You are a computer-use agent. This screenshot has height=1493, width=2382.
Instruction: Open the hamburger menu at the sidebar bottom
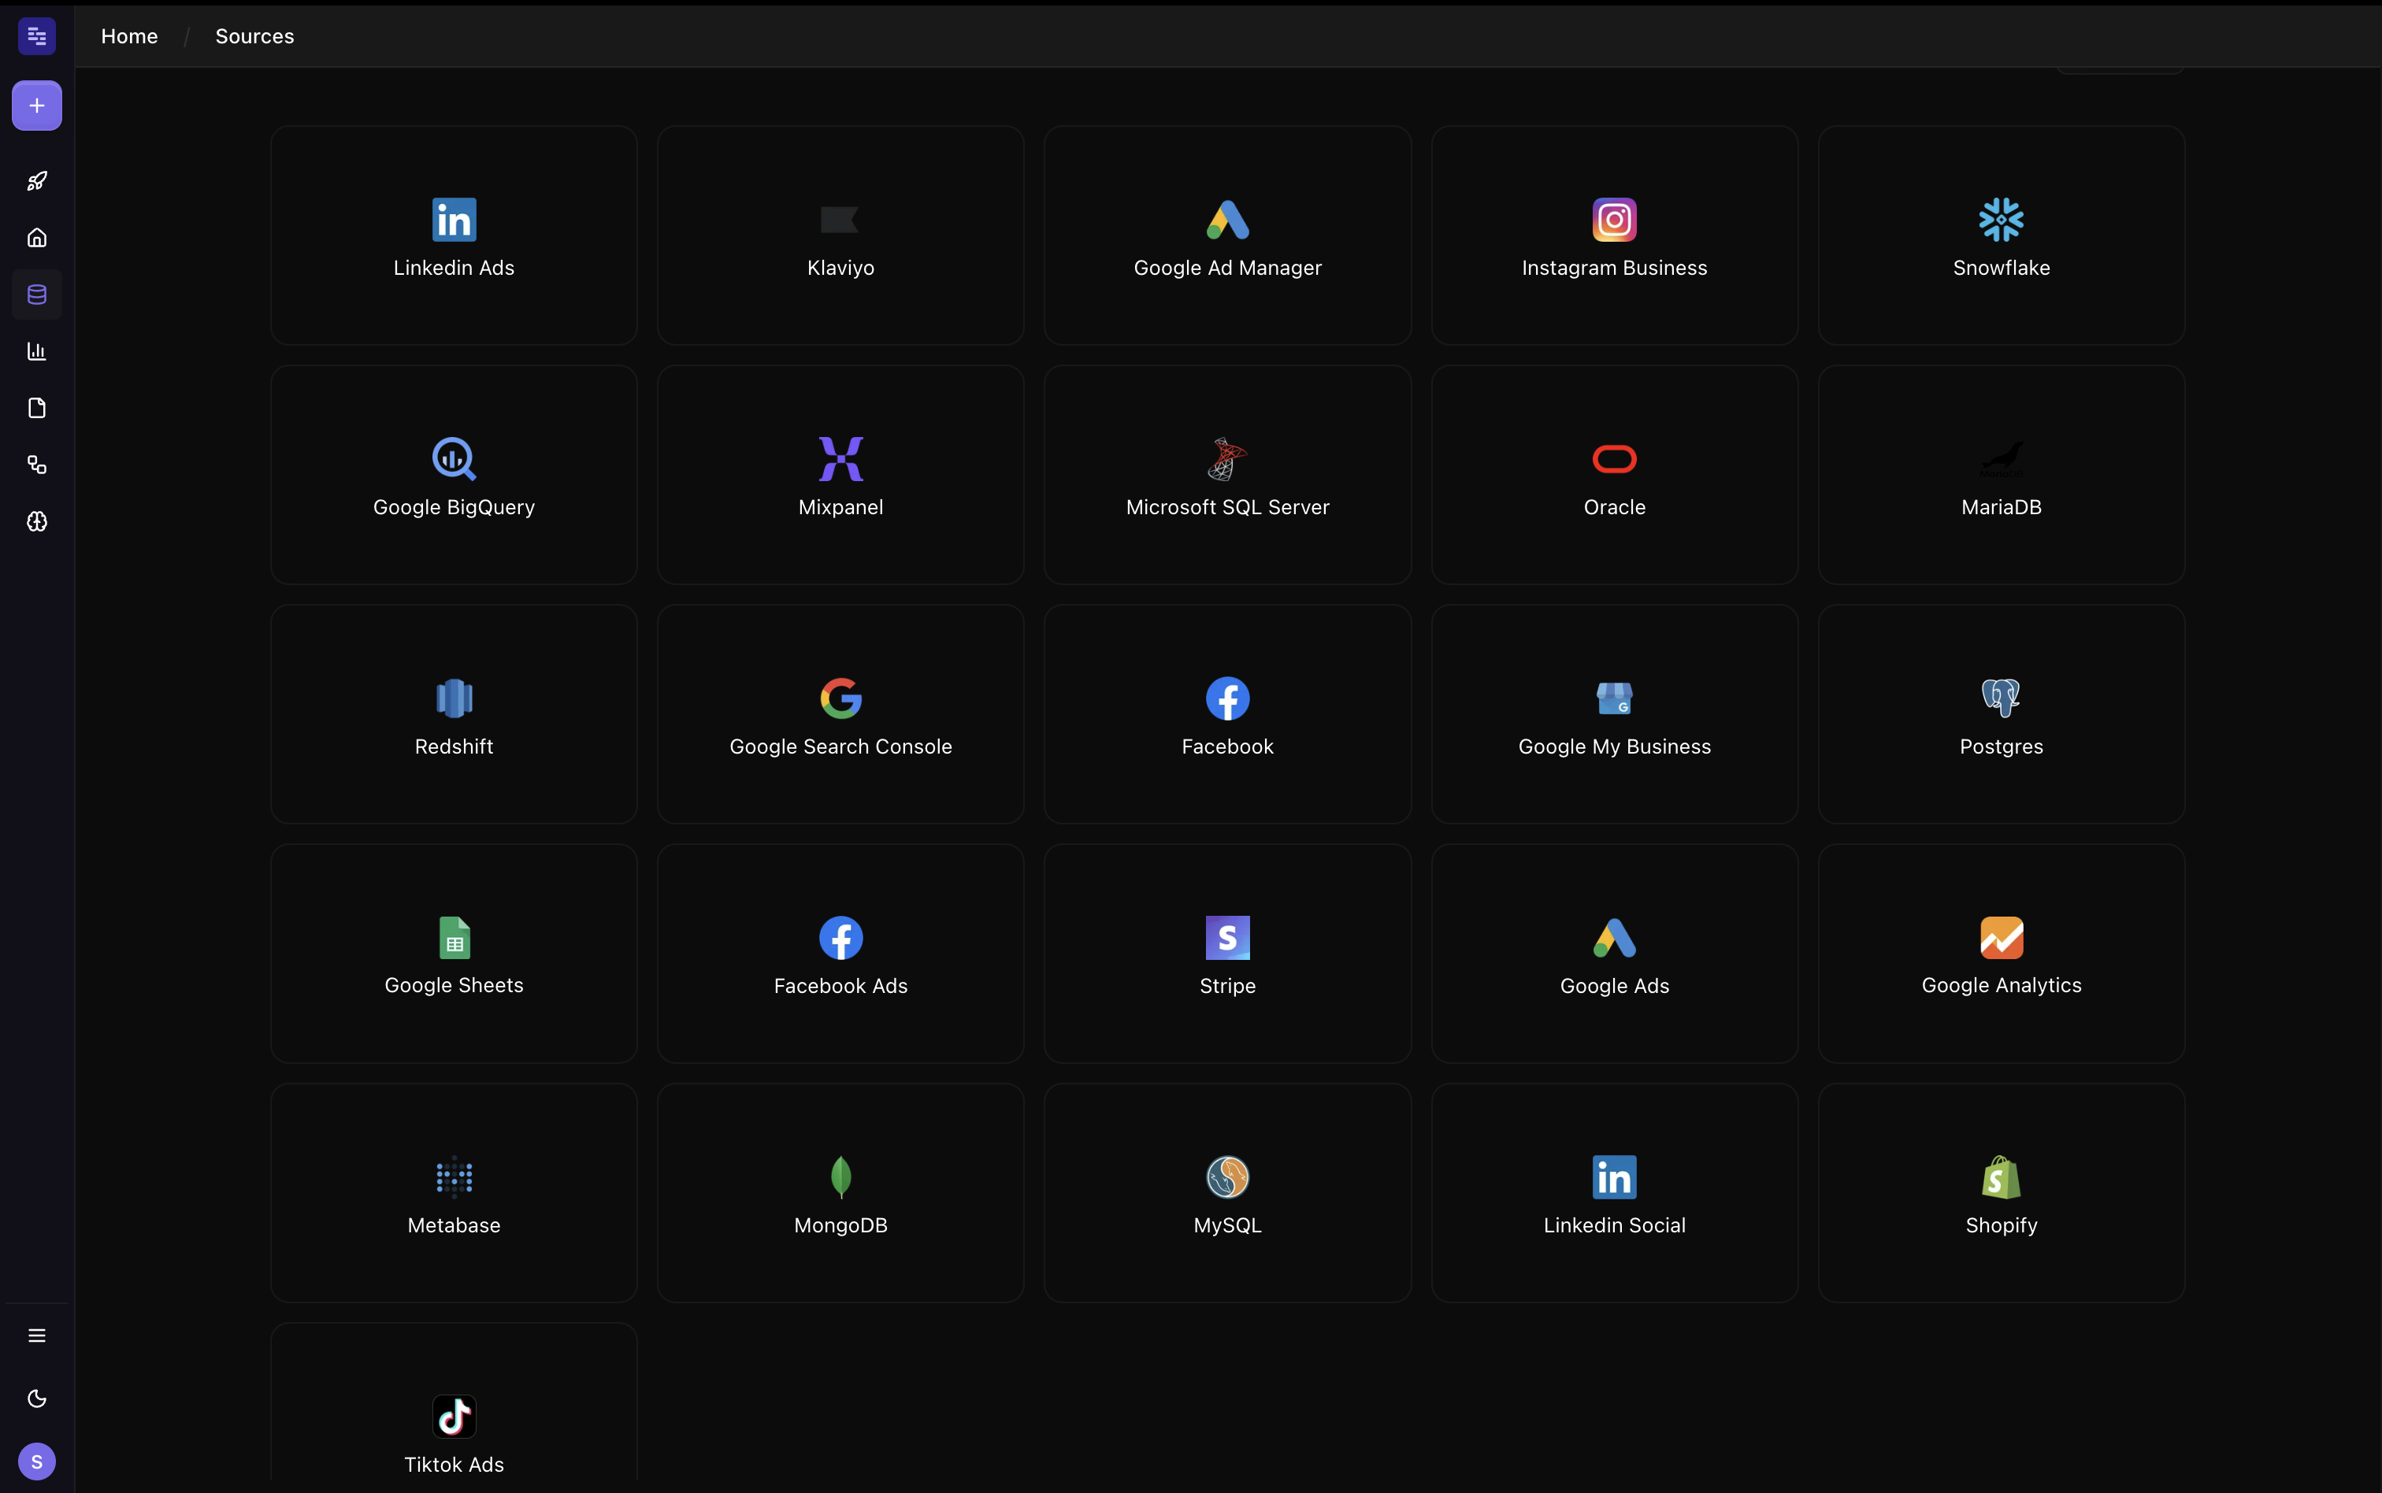click(36, 1335)
